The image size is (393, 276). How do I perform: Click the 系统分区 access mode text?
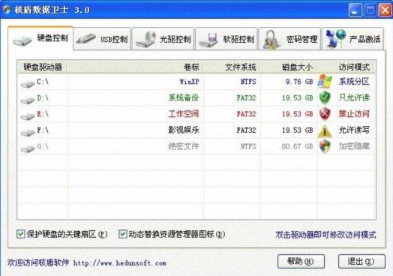click(354, 82)
